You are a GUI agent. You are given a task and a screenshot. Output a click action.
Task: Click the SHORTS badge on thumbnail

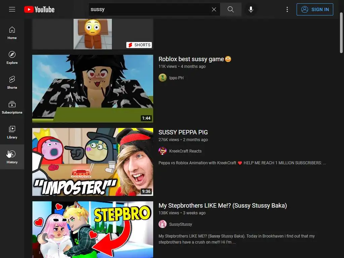coord(139,45)
